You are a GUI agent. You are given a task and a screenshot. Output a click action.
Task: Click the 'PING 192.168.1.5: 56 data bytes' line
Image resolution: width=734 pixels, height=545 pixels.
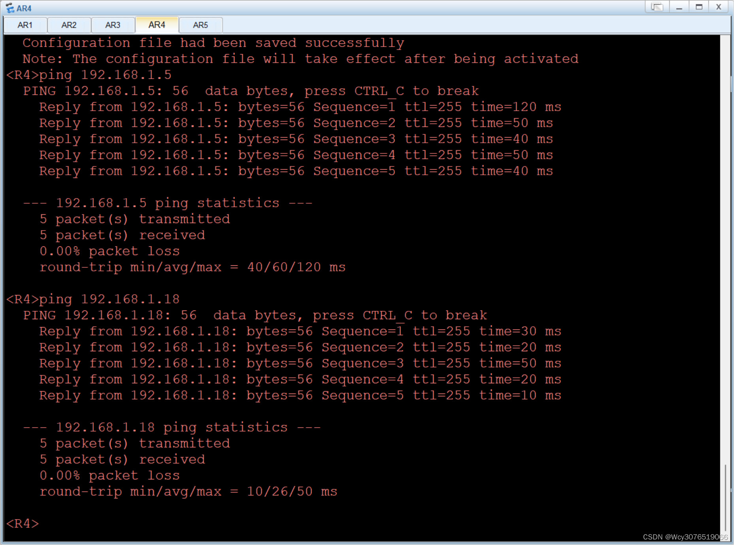click(251, 91)
